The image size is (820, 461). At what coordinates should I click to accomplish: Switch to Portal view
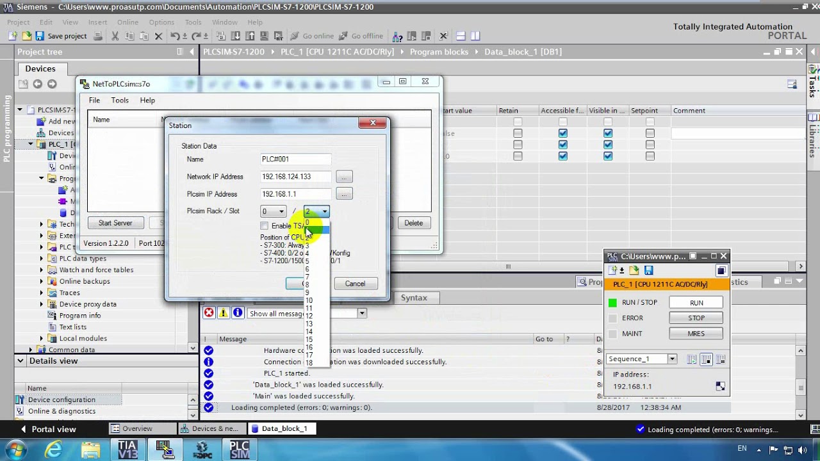click(x=48, y=429)
